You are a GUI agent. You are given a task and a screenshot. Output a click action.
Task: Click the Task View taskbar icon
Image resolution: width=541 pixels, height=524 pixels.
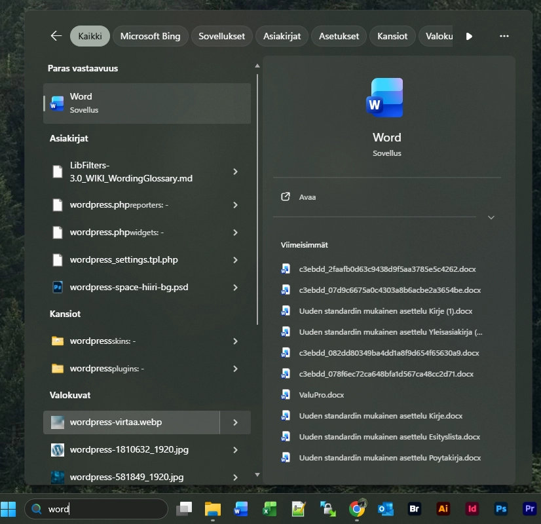tap(184, 508)
